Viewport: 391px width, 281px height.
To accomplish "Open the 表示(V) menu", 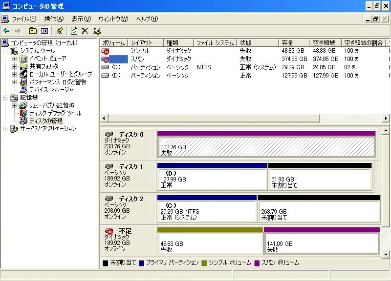I will [x=81, y=19].
